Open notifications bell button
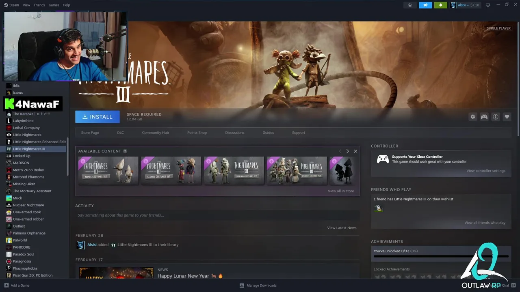Image resolution: width=520 pixels, height=292 pixels. coord(440,5)
